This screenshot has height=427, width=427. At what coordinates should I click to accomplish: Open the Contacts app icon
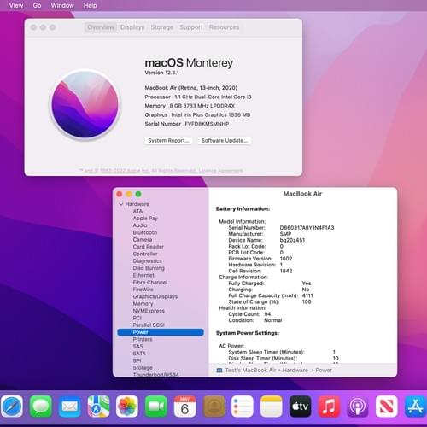[x=213, y=407]
